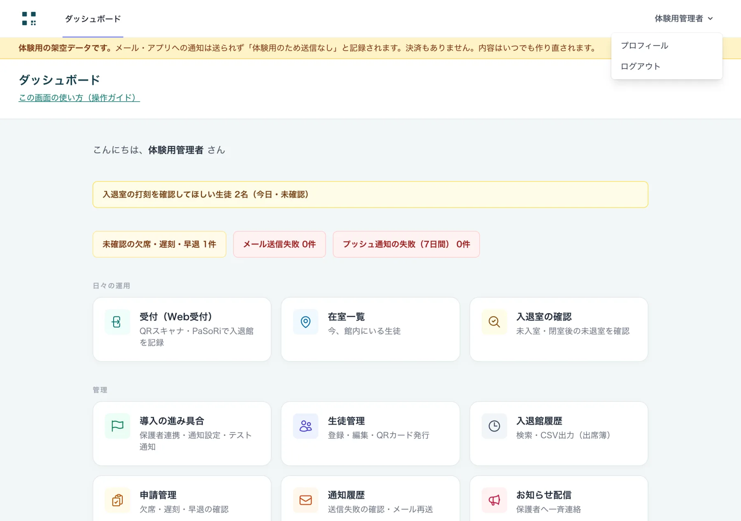Open the この画面の使い方 guide link
Viewport: 741px width, 521px height.
click(x=79, y=98)
